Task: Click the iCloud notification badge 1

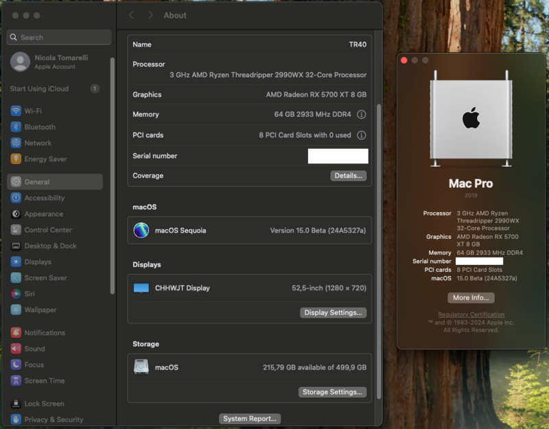Action: point(95,89)
